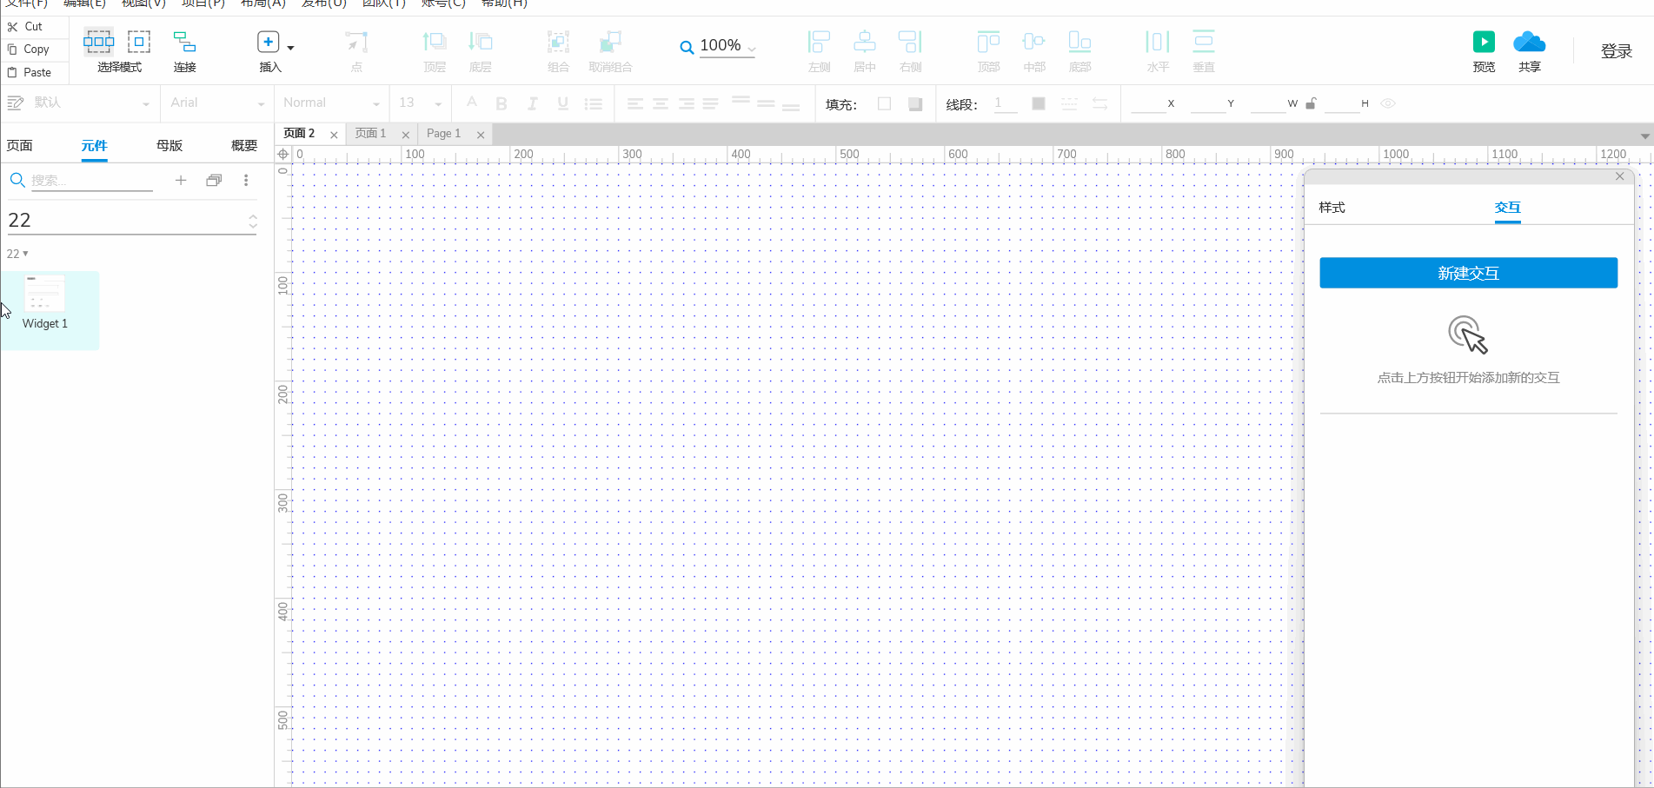This screenshot has width=1654, height=788.
Task: Switch to contained selection mode icon
Action: pyautogui.click(x=139, y=41)
